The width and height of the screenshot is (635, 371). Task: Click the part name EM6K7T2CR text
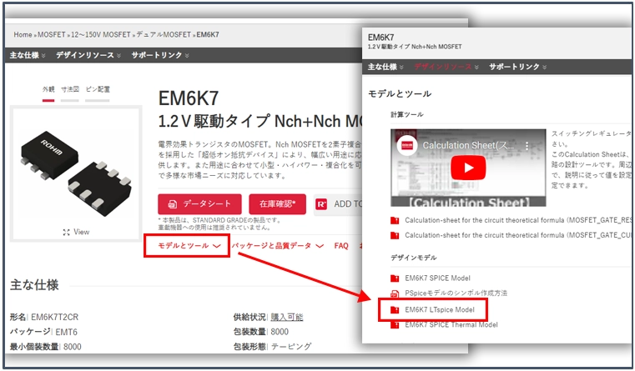coord(55,317)
